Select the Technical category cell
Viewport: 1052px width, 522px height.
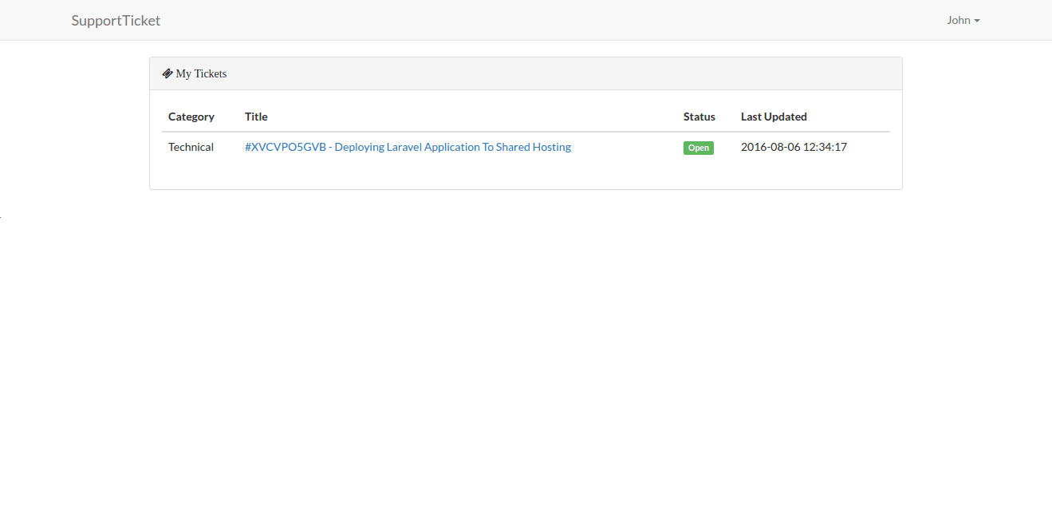coord(191,147)
